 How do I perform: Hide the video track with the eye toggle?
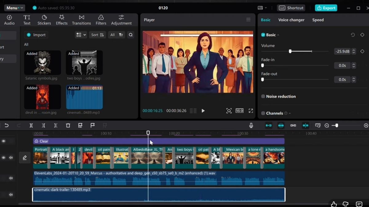(4, 157)
